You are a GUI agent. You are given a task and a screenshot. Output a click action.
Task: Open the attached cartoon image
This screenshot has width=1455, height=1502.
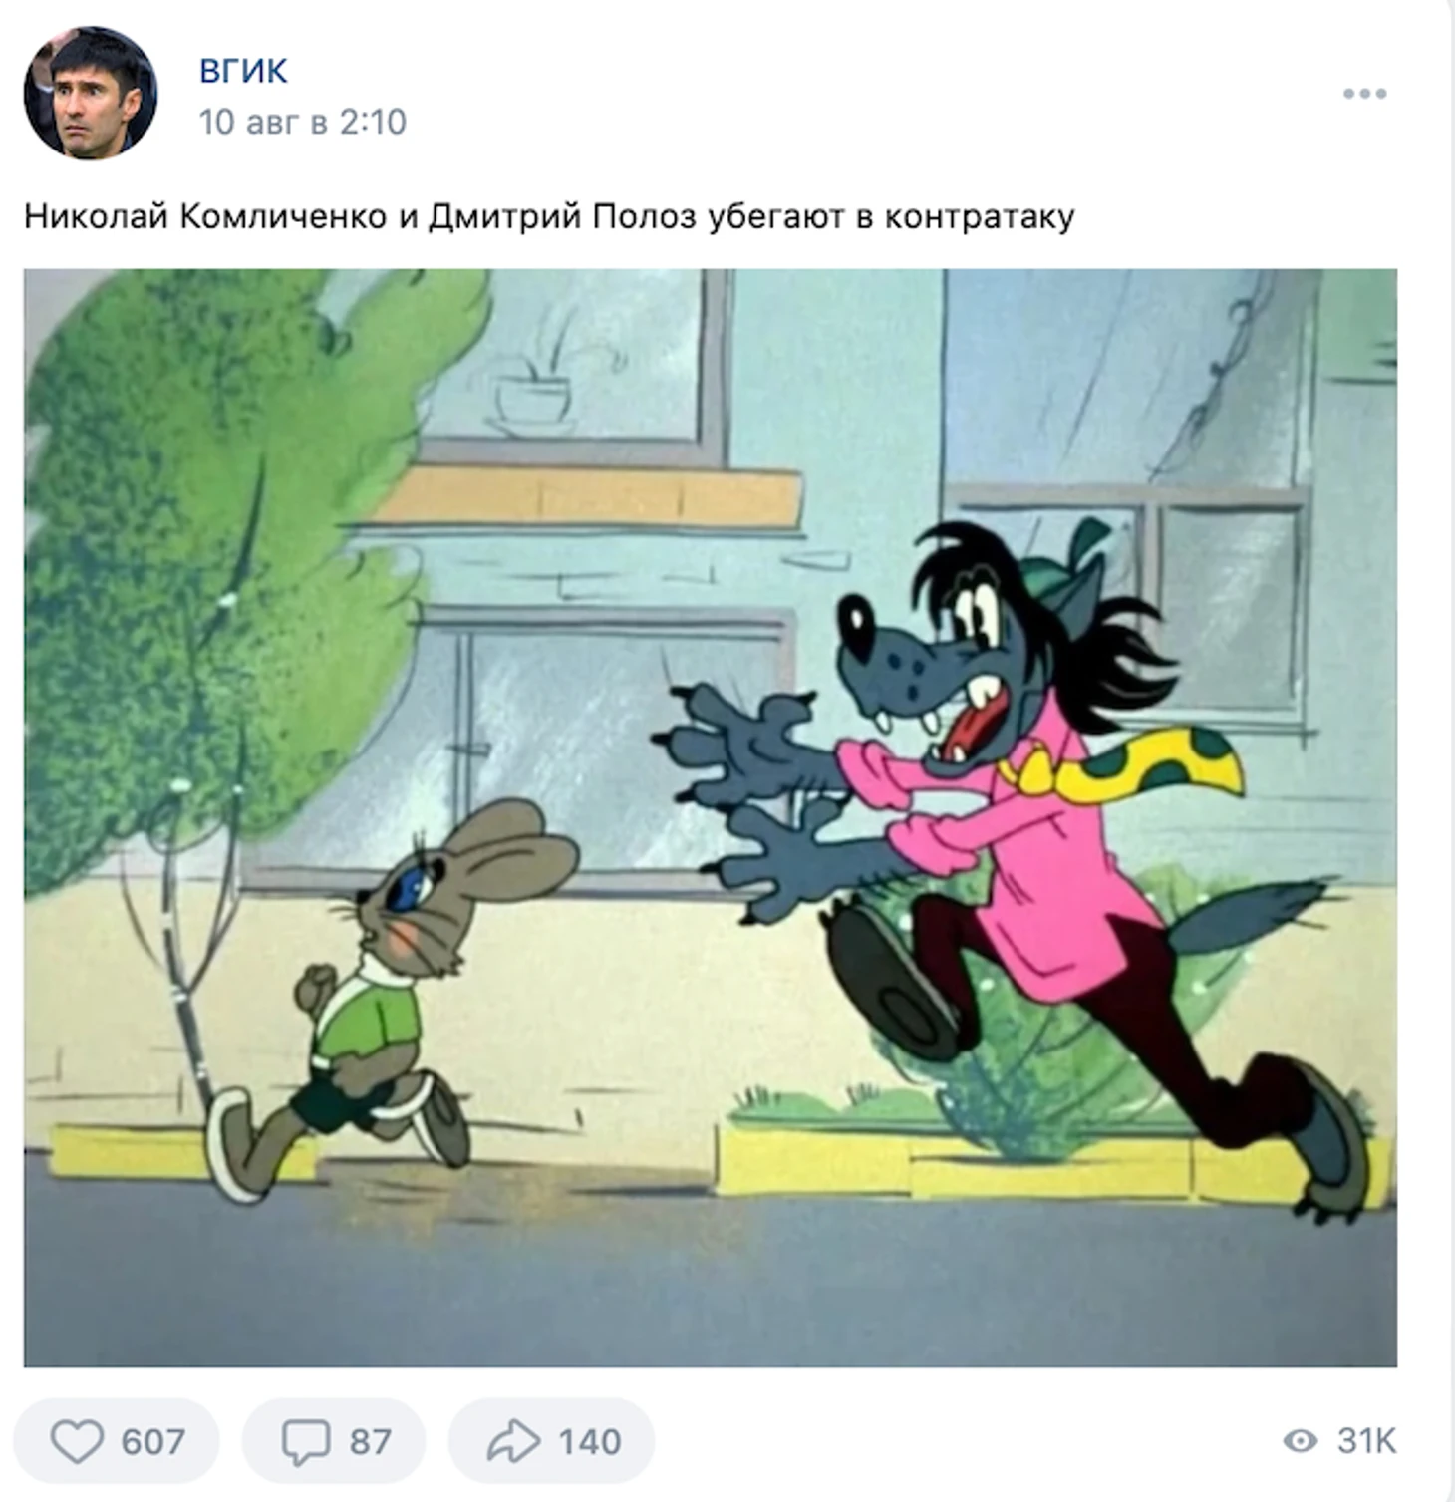coord(711,817)
